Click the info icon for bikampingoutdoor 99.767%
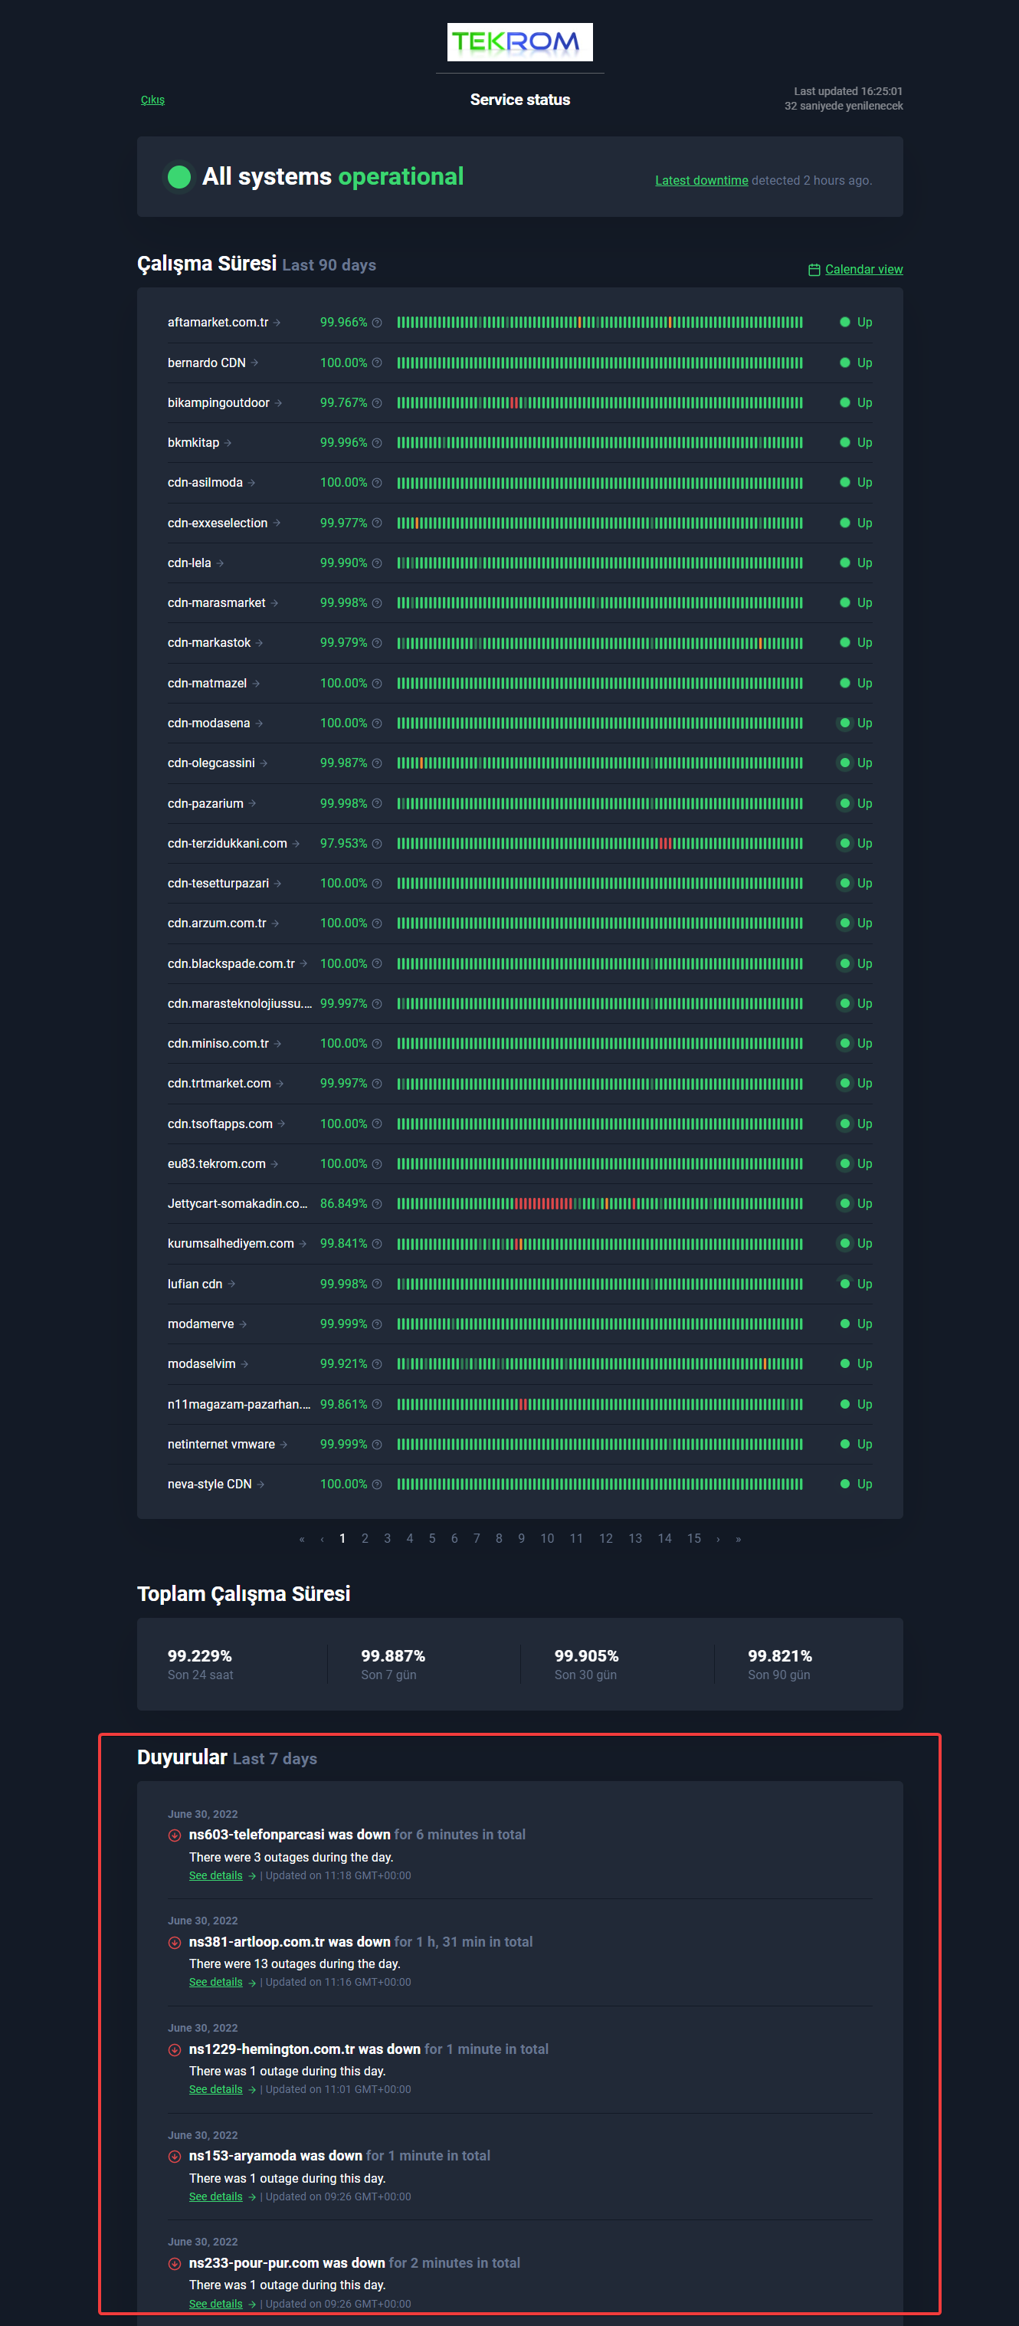Viewport: 1019px width, 2326px height. tap(377, 402)
